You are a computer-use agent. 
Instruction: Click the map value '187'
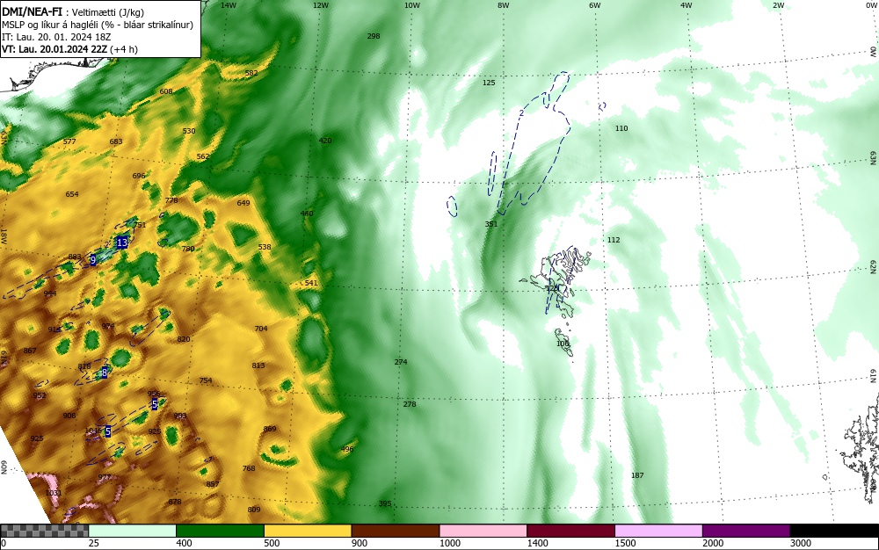tap(637, 475)
